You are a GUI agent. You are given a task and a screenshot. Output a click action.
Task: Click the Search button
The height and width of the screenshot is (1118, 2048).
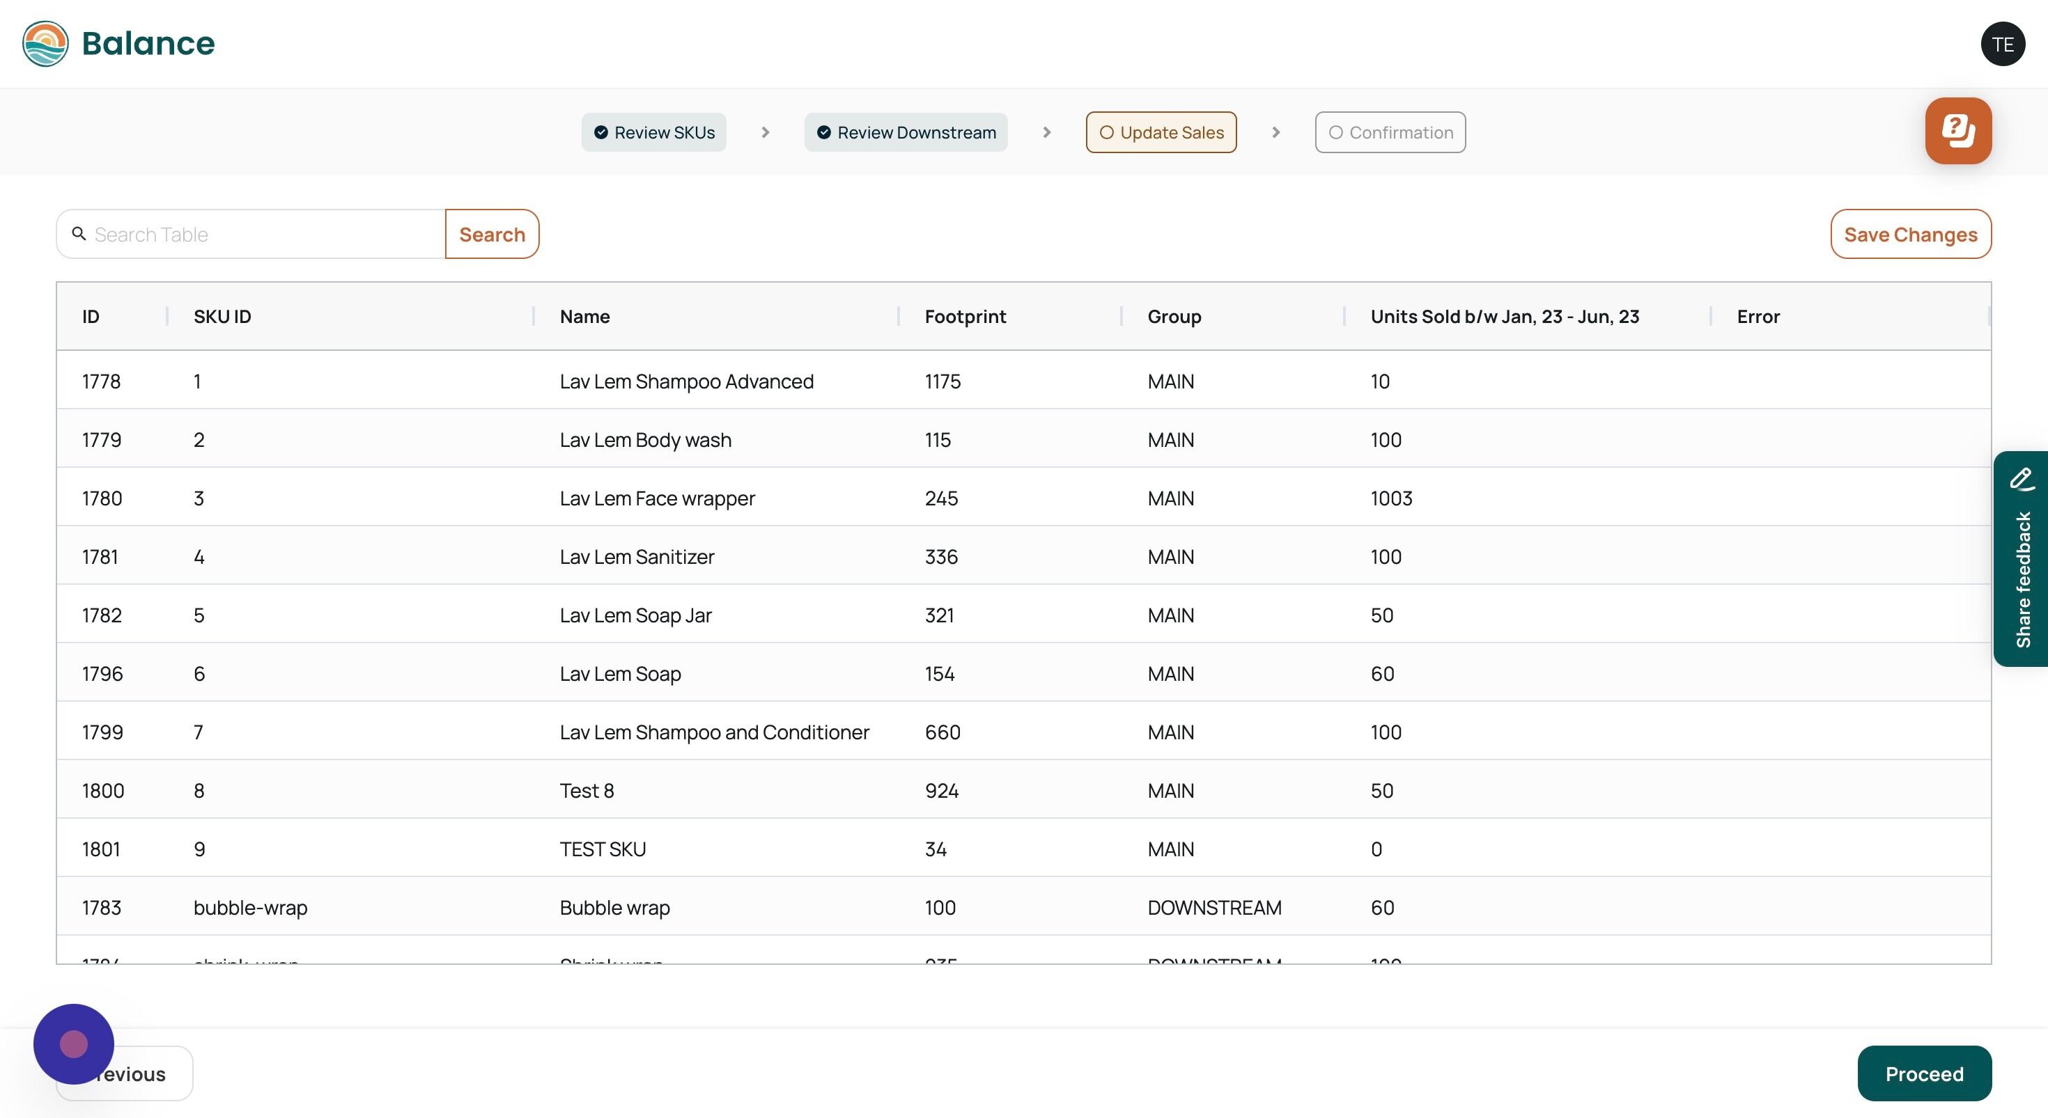[x=492, y=235]
